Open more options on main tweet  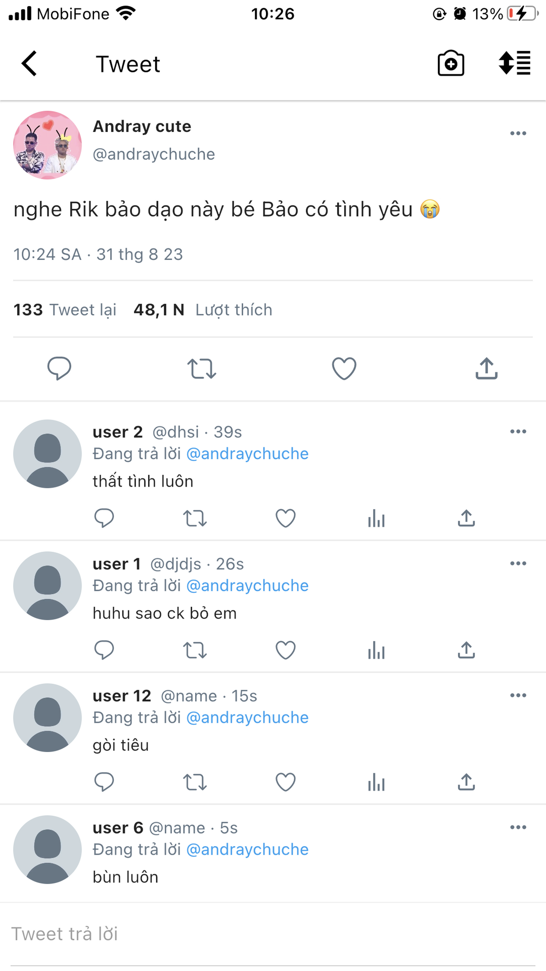point(518,134)
